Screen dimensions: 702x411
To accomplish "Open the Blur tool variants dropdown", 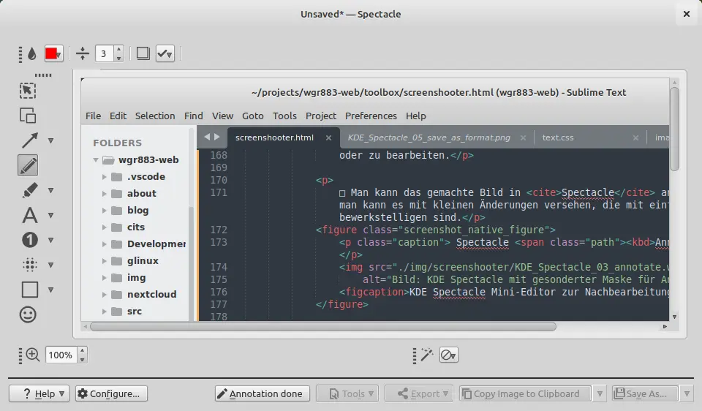I will tap(50, 265).
